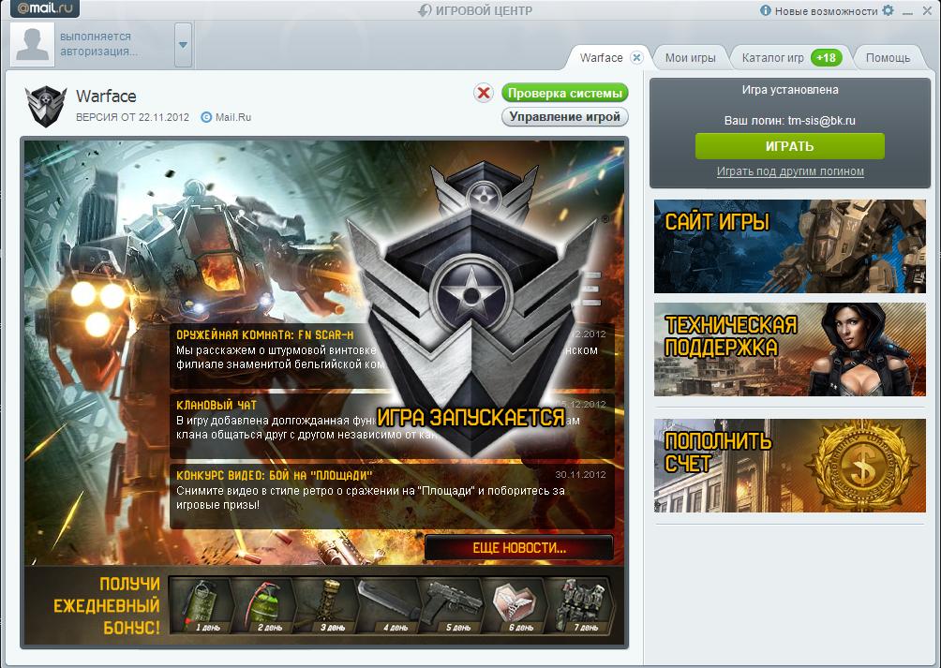This screenshot has width=941, height=668.
Task: Switch to Мои игры tab
Action: [690, 58]
